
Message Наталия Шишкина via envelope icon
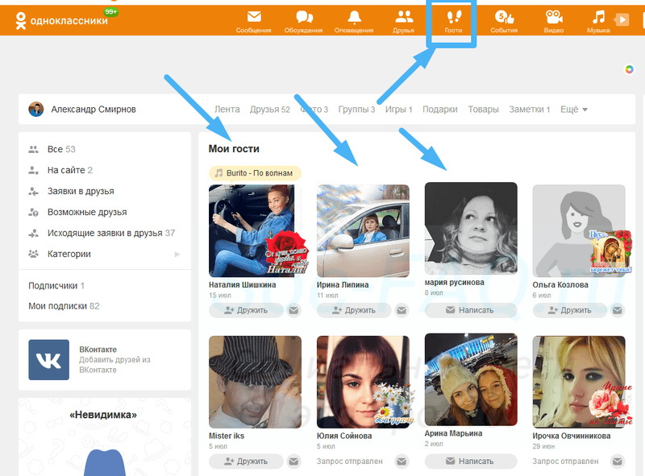(x=293, y=310)
